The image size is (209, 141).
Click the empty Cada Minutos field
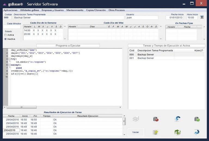12,27
